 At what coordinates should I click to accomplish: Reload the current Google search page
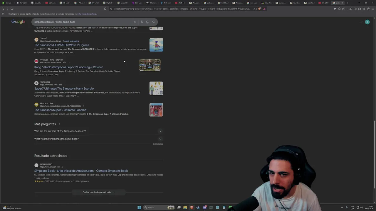click(x=12, y=9)
